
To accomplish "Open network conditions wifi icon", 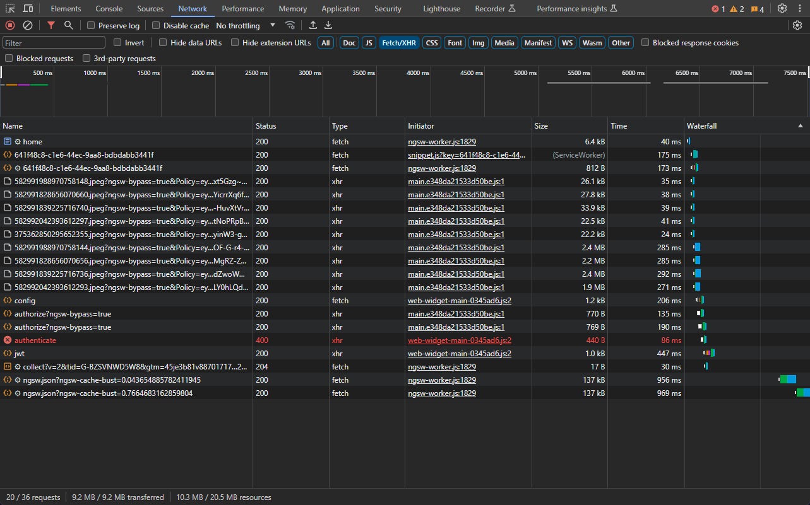I will tap(290, 25).
